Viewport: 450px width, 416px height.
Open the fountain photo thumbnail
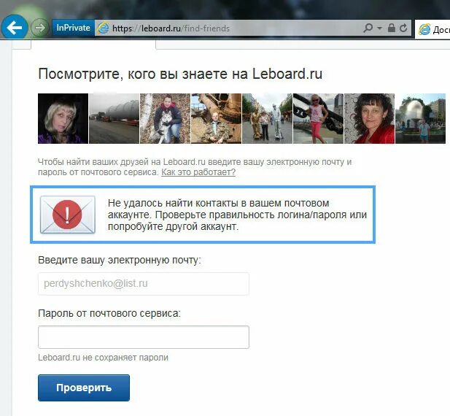pyautogui.click(x=421, y=118)
